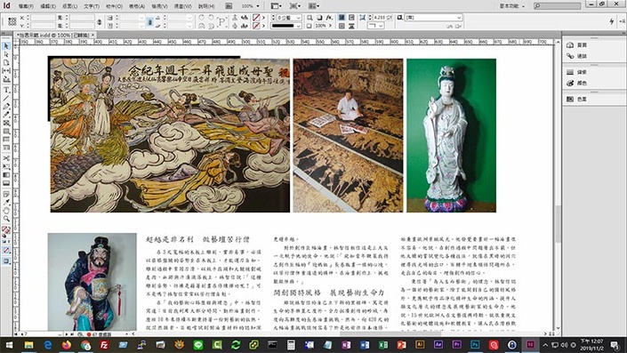Select the Direct Selection tool
Viewport: 627px width, 353px height.
(6, 54)
